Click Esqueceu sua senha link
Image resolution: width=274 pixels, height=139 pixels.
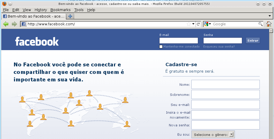(219, 47)
